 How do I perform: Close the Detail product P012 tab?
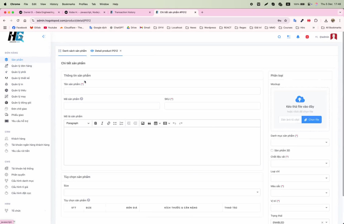(x=120, y=51)
